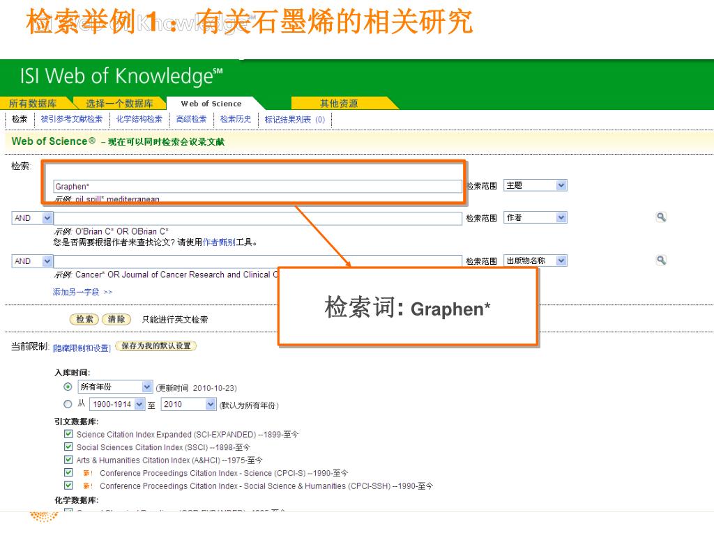Viewport: 714px width, 535px height.
Task: Click the 更新时间 2010-10-23 text
Action: 196,388
